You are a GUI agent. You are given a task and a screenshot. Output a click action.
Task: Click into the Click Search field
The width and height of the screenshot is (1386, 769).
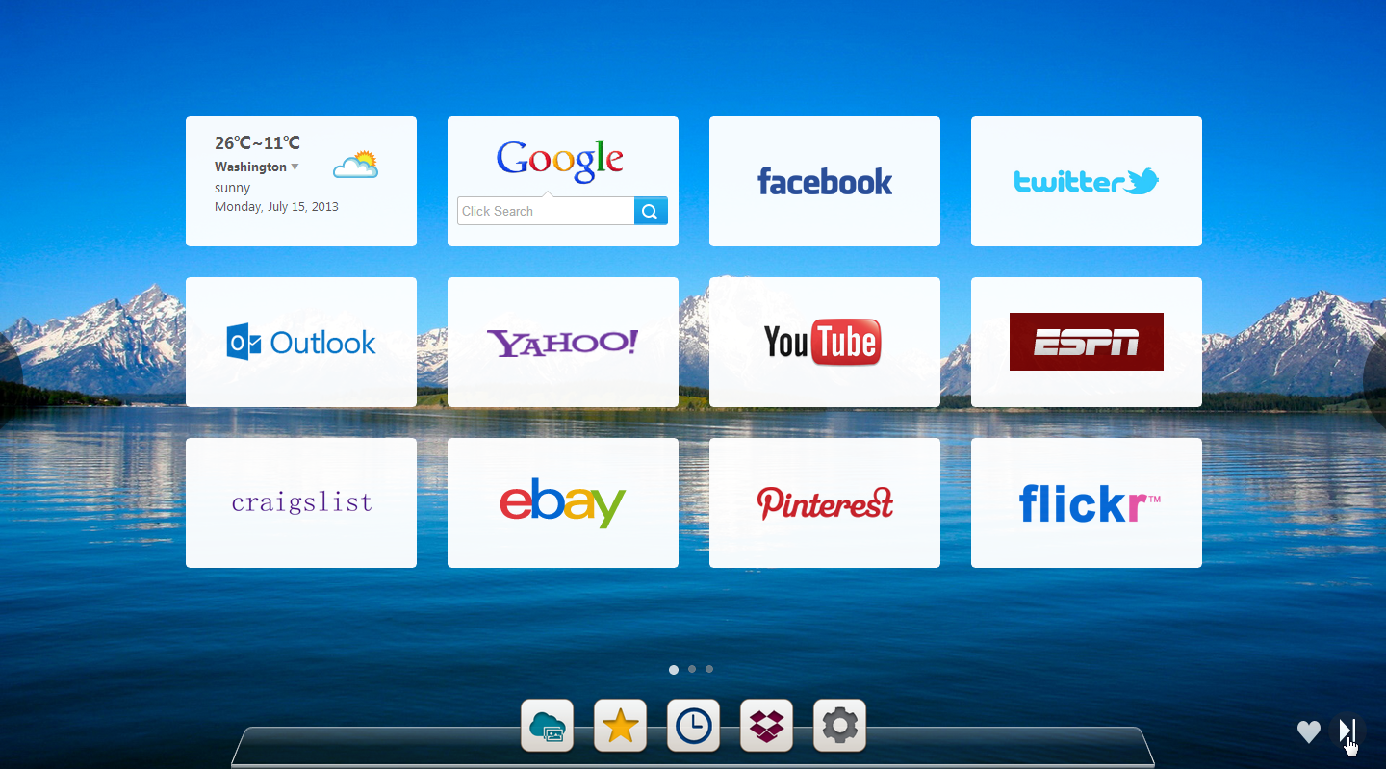pyautogui.click(x=546, y=211)
